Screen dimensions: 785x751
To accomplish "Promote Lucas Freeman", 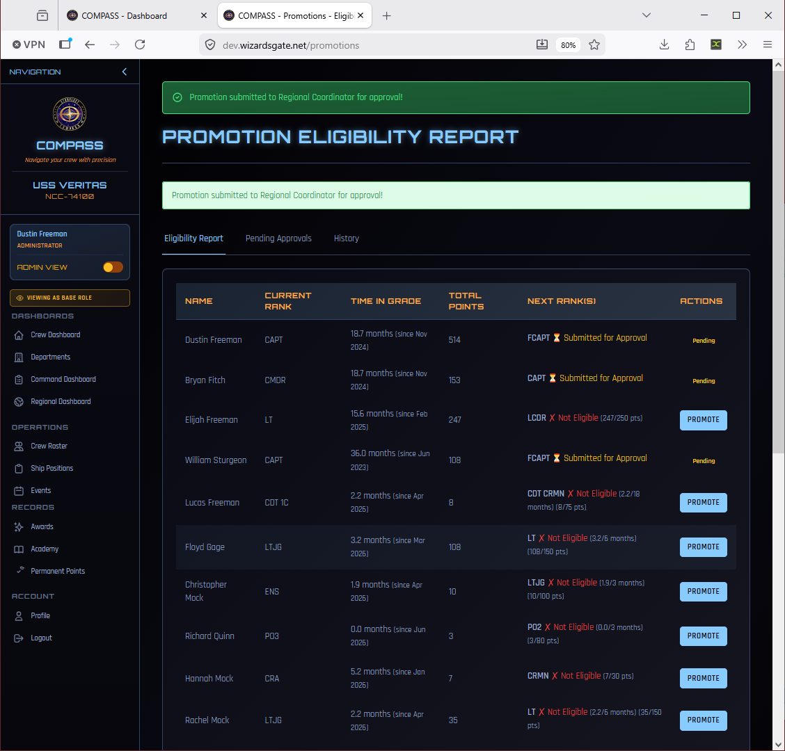I will (x=703, y=502).
